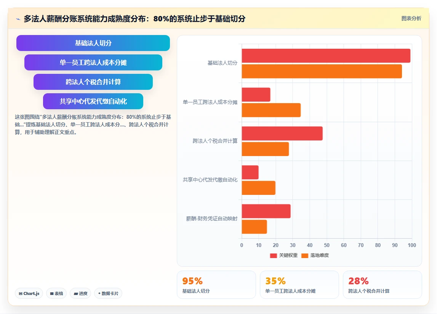The width and height of the screenshot is (437, 314).
Task: Select the 跨法人个税合并计算 funnel pill
Action: pos(93,82)
